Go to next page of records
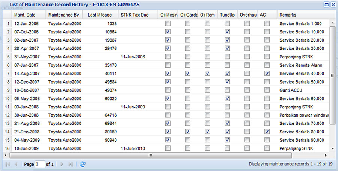Image resolution: width=338 pixels, height=171 pixels. tap(62, 164)
